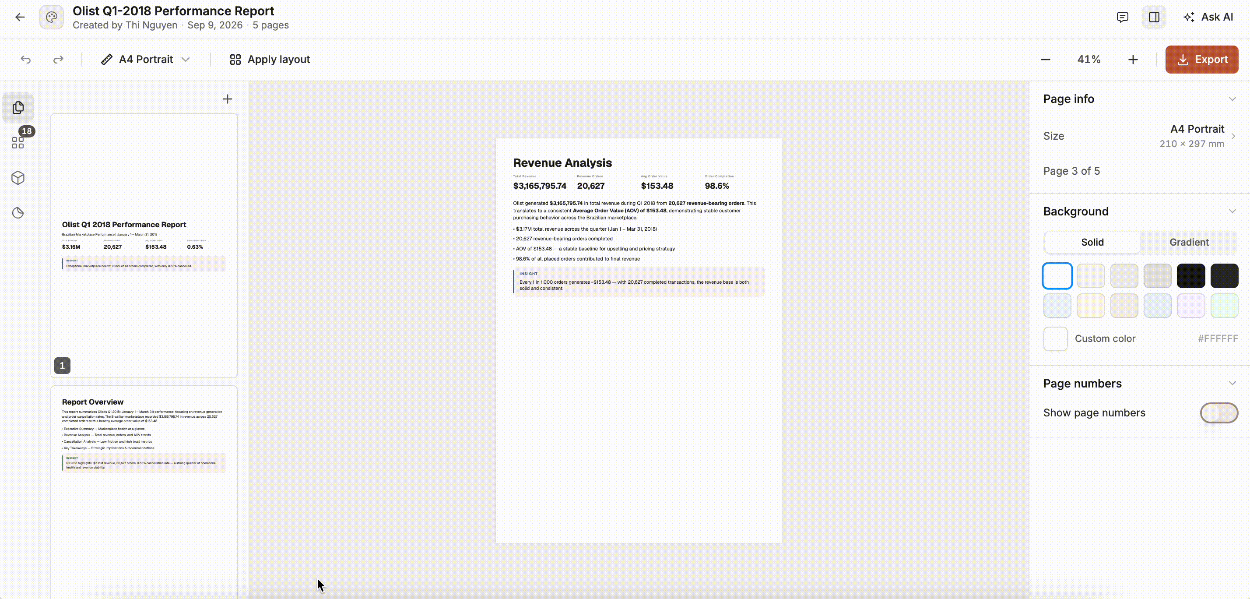Click the Revenue Analysis heading on canvas
This screenshot has width=1250, height=599.
(562, 163)
